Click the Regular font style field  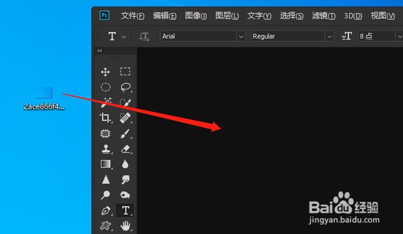(x=288, y=36)
